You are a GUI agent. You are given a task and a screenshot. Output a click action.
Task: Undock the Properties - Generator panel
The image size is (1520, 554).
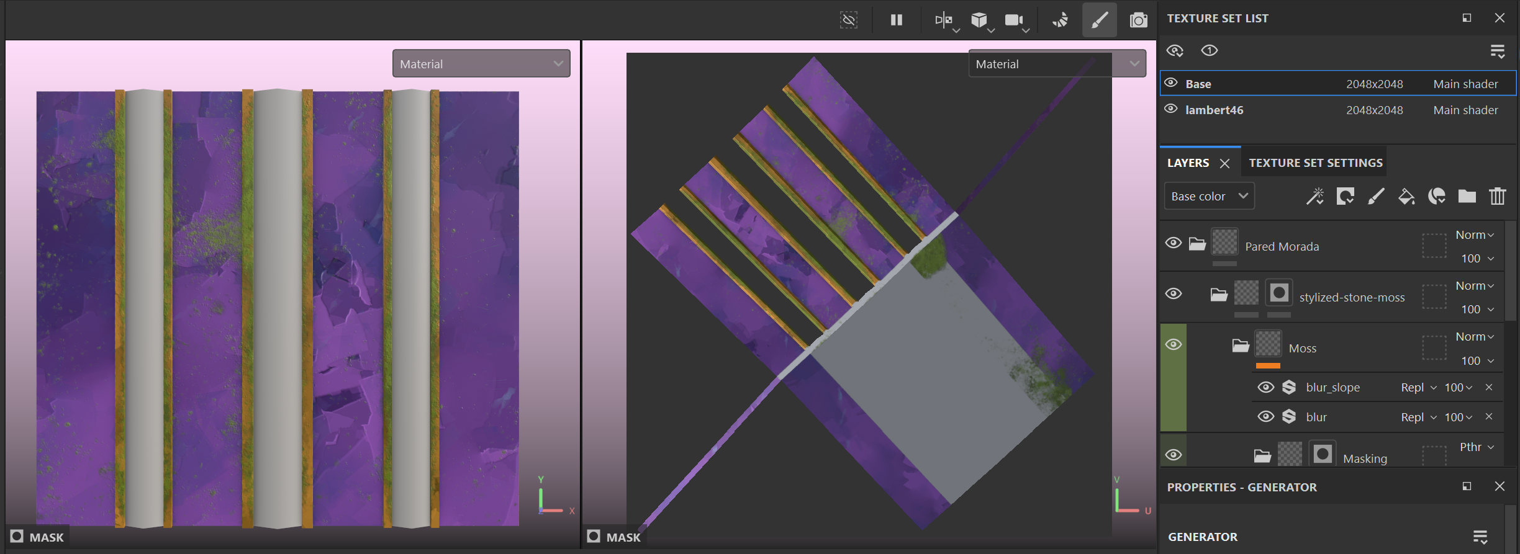[1467, 486]
